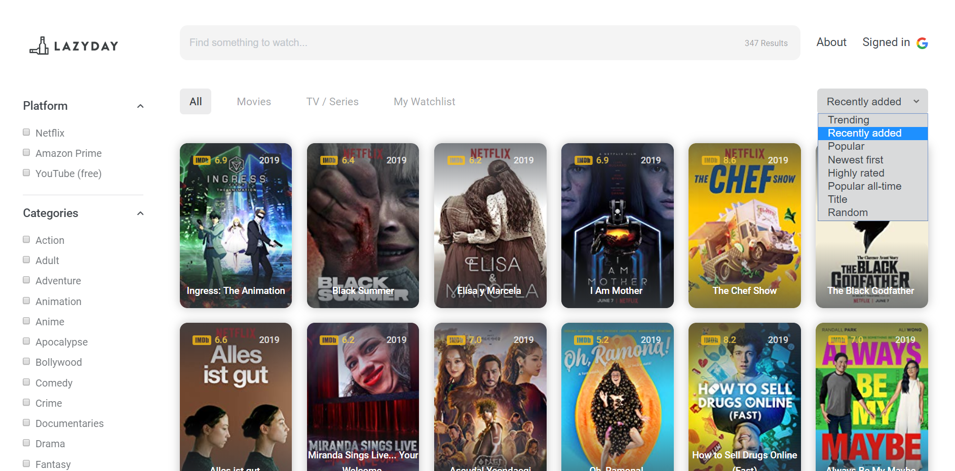The width and height of the screenshot is (955, 471).
Task: Click IMDb badge on Alles ist gut
Action: (202, 340)
